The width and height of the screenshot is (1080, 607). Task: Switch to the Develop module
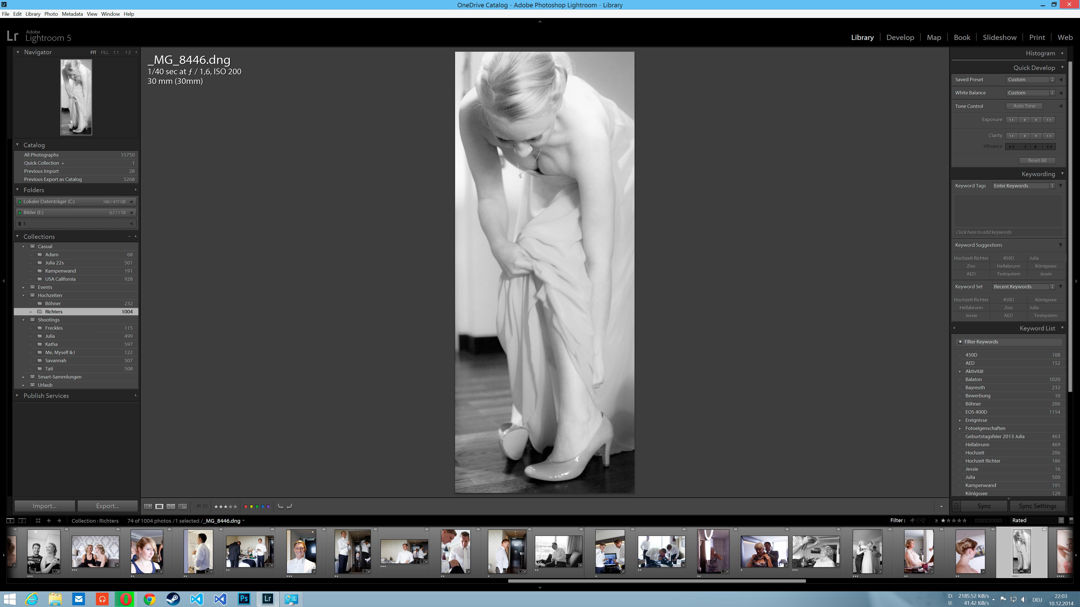tap(900, 37)
